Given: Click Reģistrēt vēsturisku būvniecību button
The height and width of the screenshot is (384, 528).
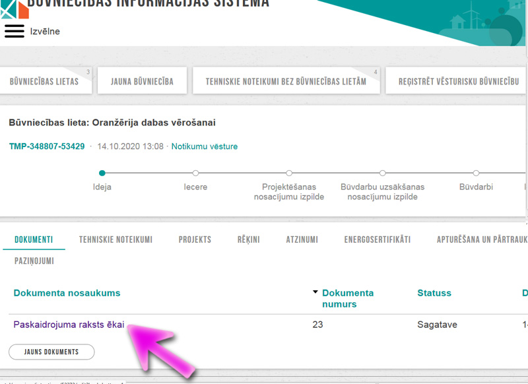Looking at the screenshot, I should pos(458,82).
